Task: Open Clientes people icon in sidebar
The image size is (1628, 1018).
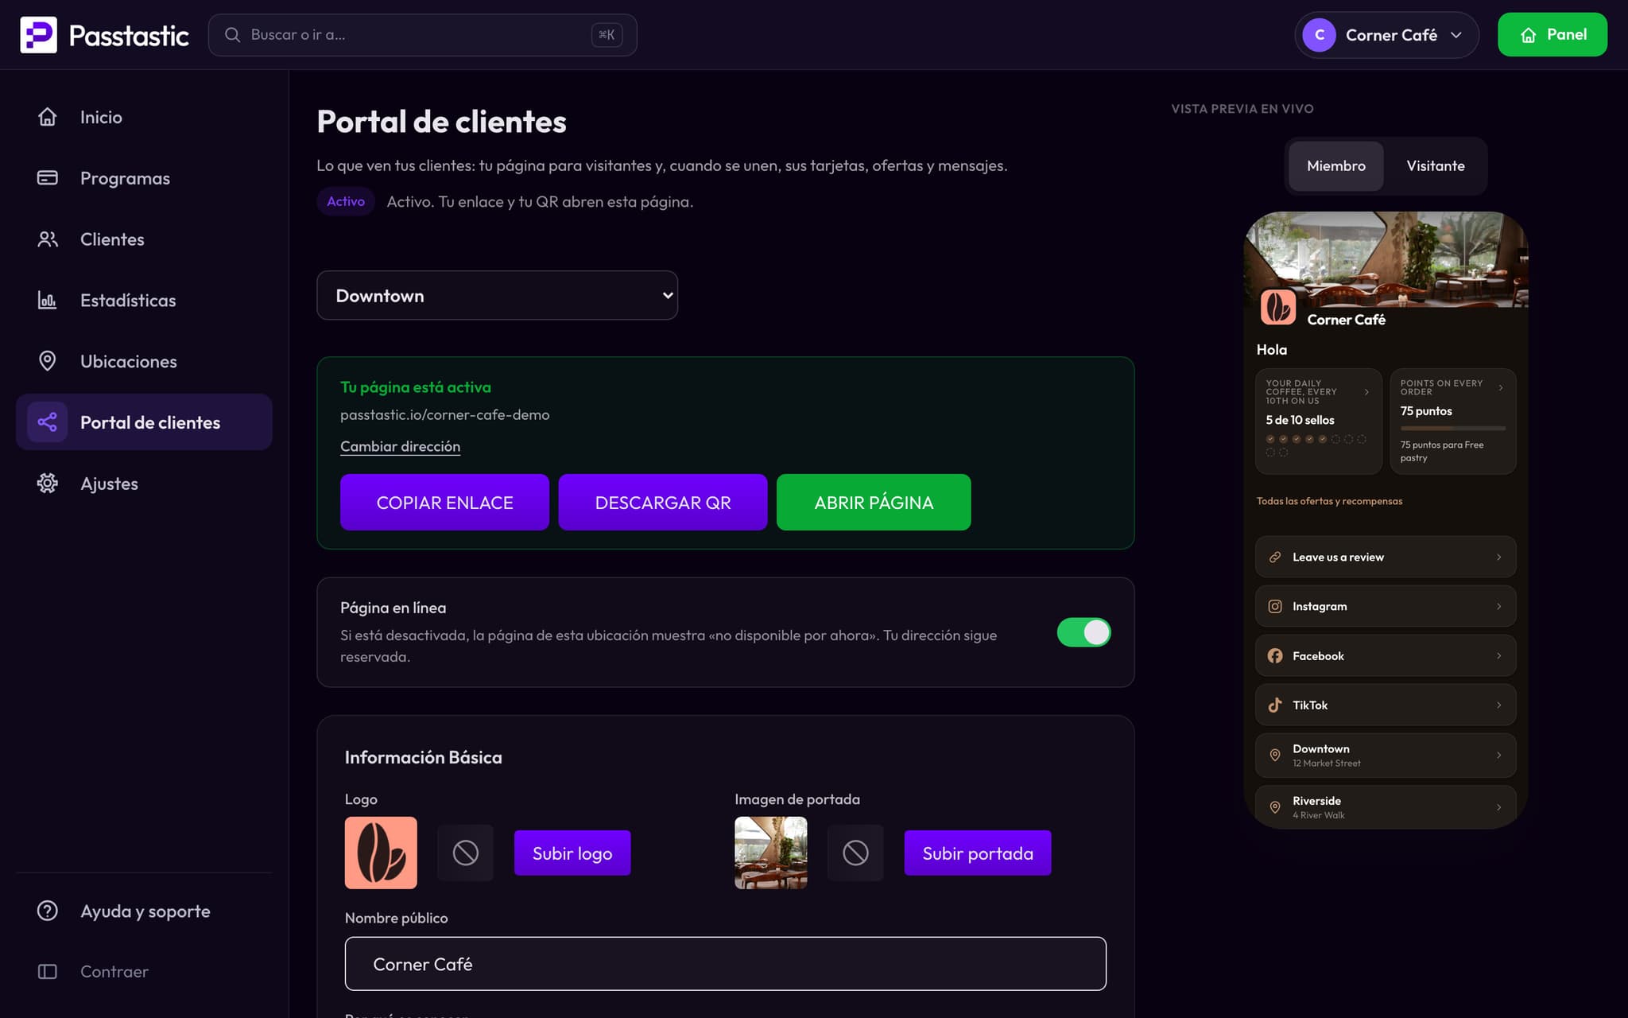Action: (48, 239)
